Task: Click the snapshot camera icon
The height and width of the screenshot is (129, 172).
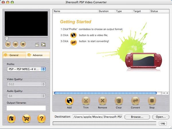Action: (x=43, y=44)
